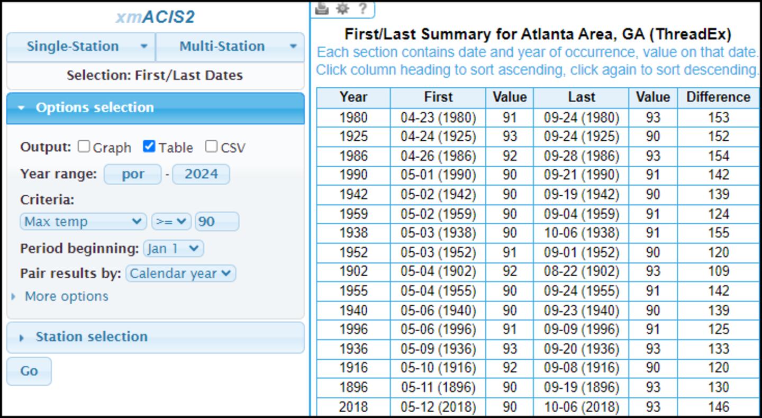Screen dimensions: 762x418
Task: Open settings via the gear icon
Action: [343, 8]
